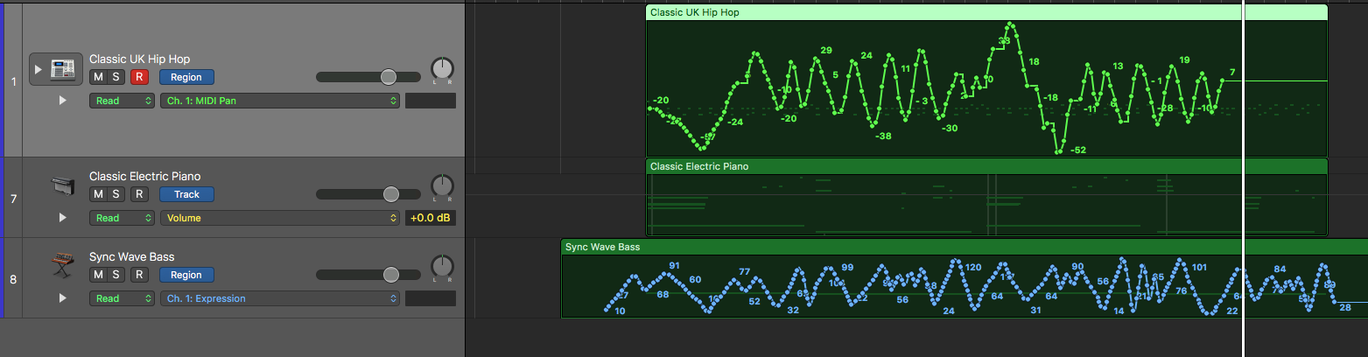Click the empty value field beside Ch. 1: Expression

pyautogui.click(x=431, y=298)
